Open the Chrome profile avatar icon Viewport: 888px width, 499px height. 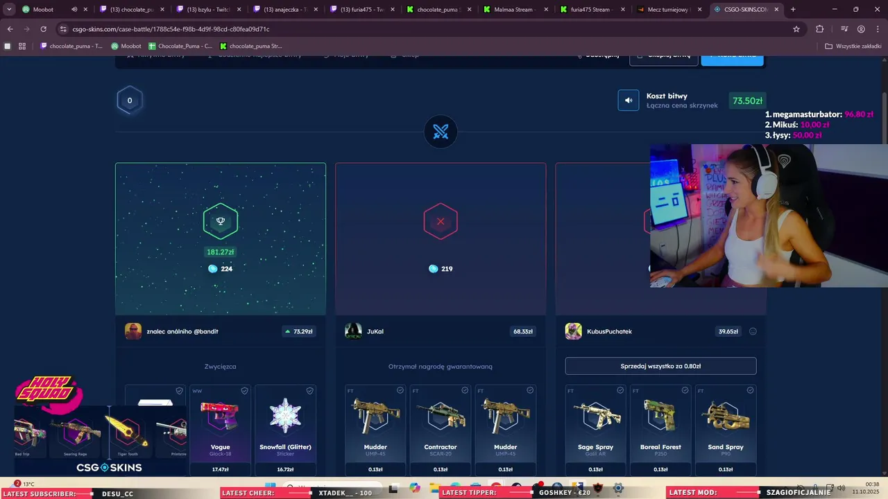pos(861,29)
